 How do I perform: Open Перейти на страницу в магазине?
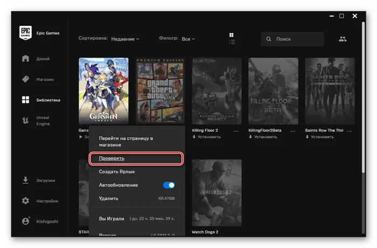pos(126,141)
